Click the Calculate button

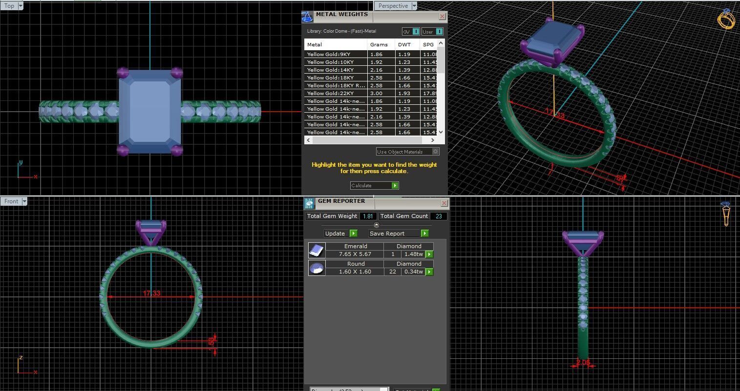(x=375, y=185)
